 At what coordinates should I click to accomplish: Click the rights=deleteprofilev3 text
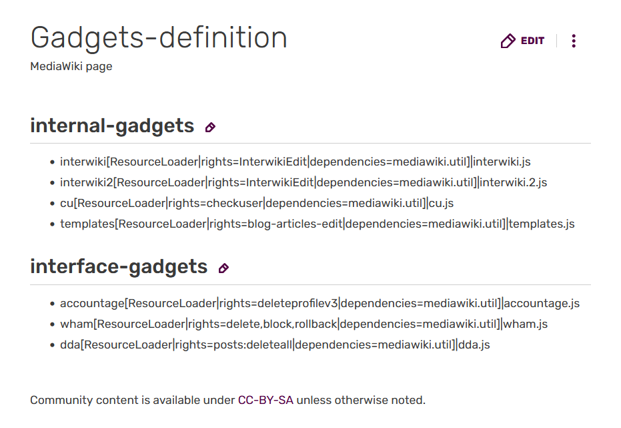pyautogui.click(x=279, y=303)
